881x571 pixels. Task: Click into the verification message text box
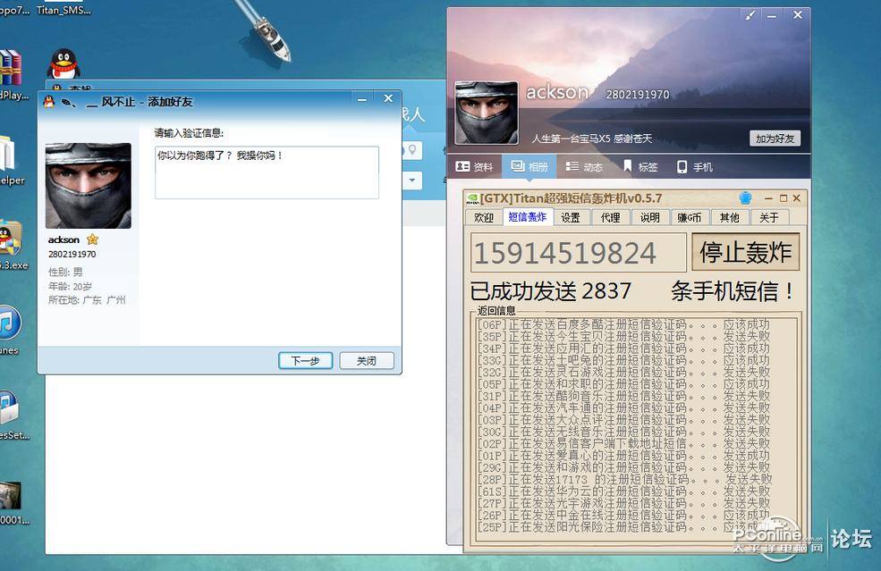(x=267, y=172)
